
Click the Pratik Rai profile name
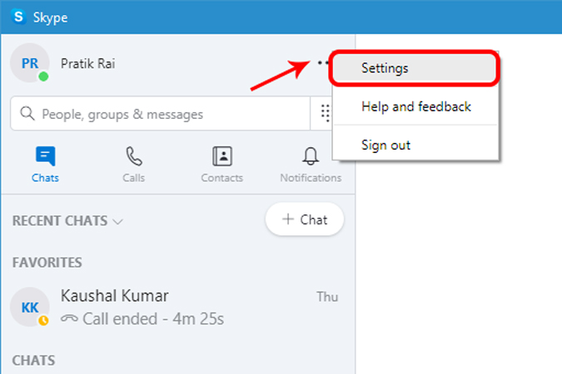coord(87,64)
